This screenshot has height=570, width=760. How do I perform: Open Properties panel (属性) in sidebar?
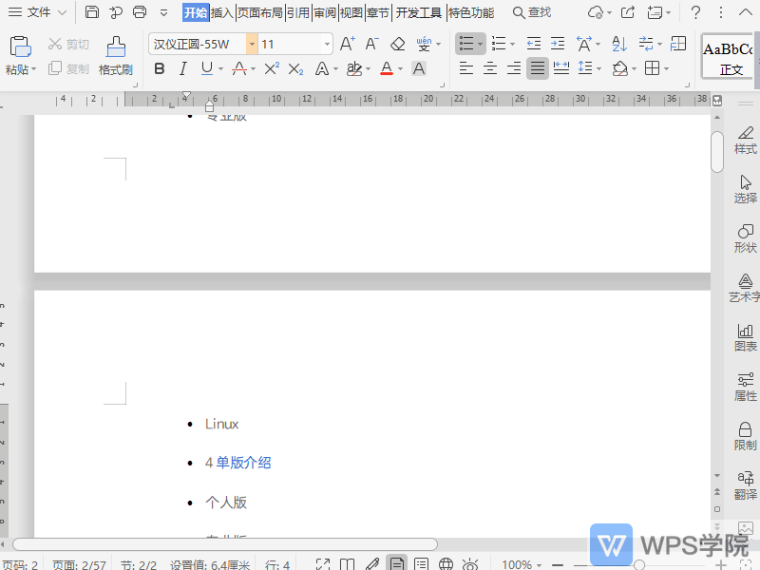745,387
